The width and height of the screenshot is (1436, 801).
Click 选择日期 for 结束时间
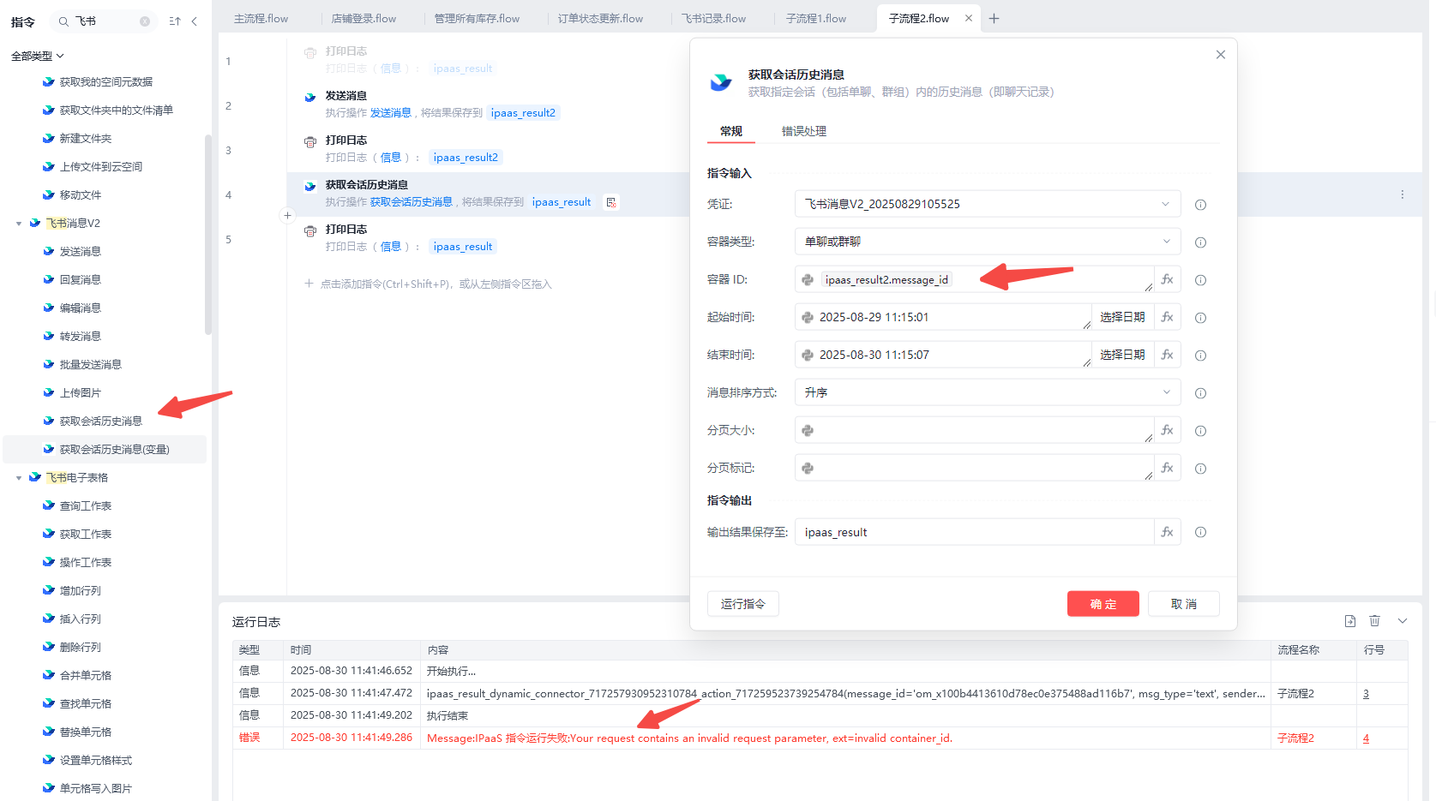[x=1123, y=355]
